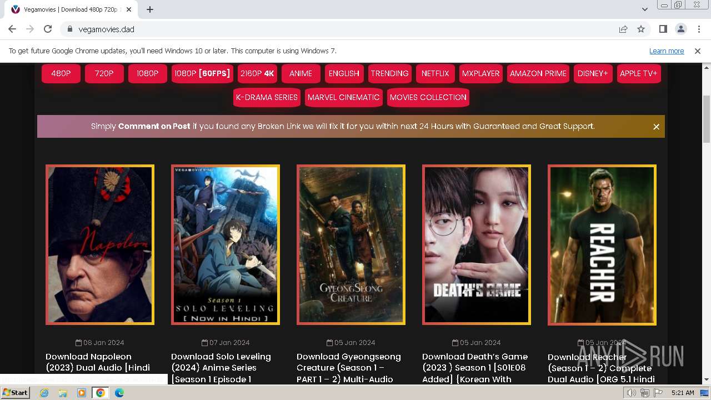Bookmark this tab with the star icon
Viewport: 711px width, 400px height.
(641, 29)
